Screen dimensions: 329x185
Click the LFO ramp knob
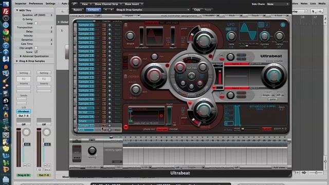(x=279, y=36)
